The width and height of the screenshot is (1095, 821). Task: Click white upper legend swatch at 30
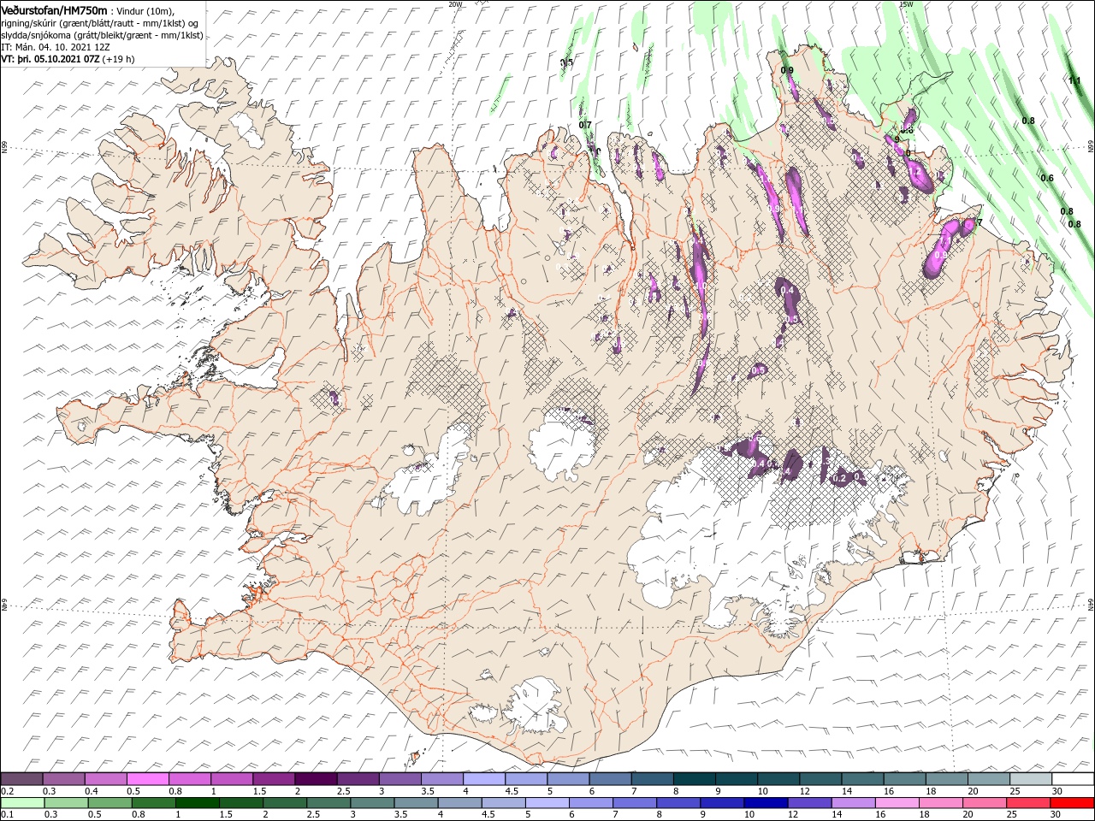pyautogui.click(x=1071, y=779)
